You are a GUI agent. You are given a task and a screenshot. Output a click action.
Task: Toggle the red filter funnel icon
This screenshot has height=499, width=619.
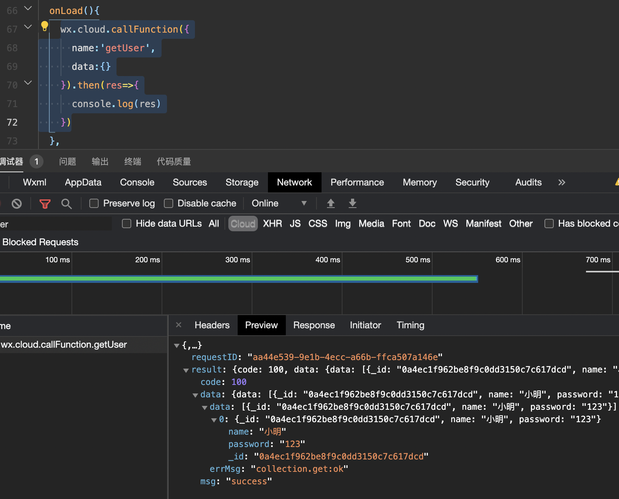click(x=45, y=204)
